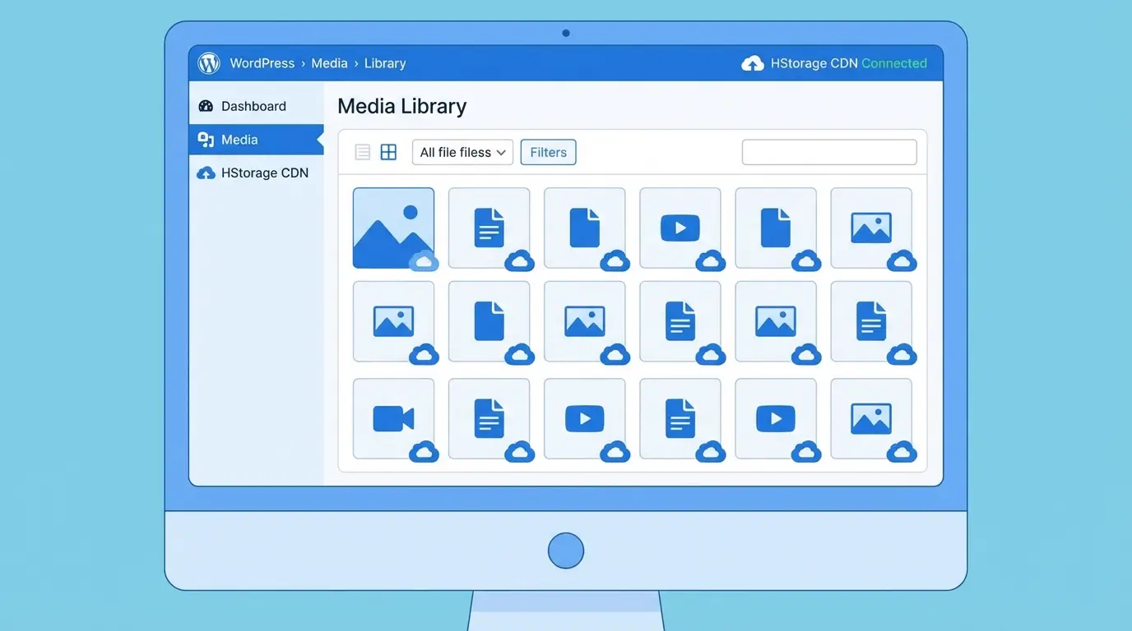
Task: Click the cloud badge on the first image thumbnail
Action: tap(424, 262)
